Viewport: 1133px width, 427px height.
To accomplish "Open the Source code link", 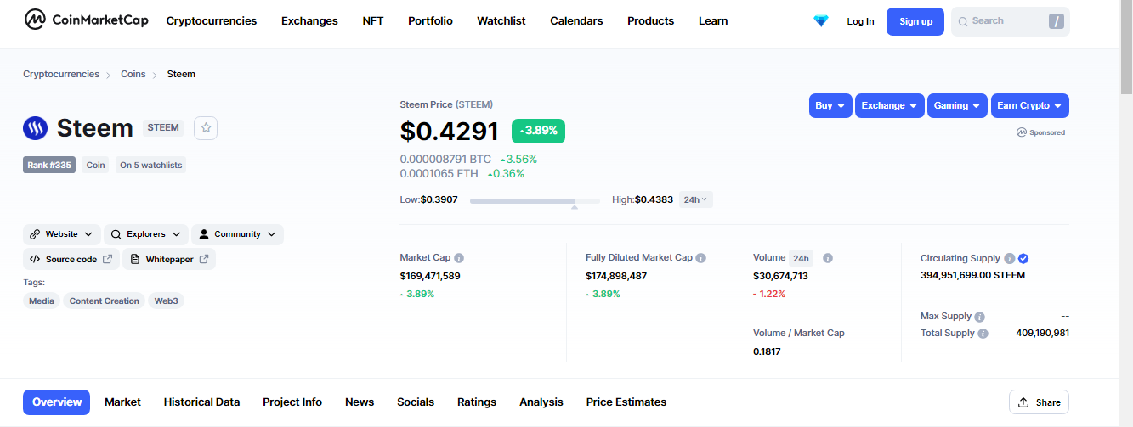I will (71, 259).
